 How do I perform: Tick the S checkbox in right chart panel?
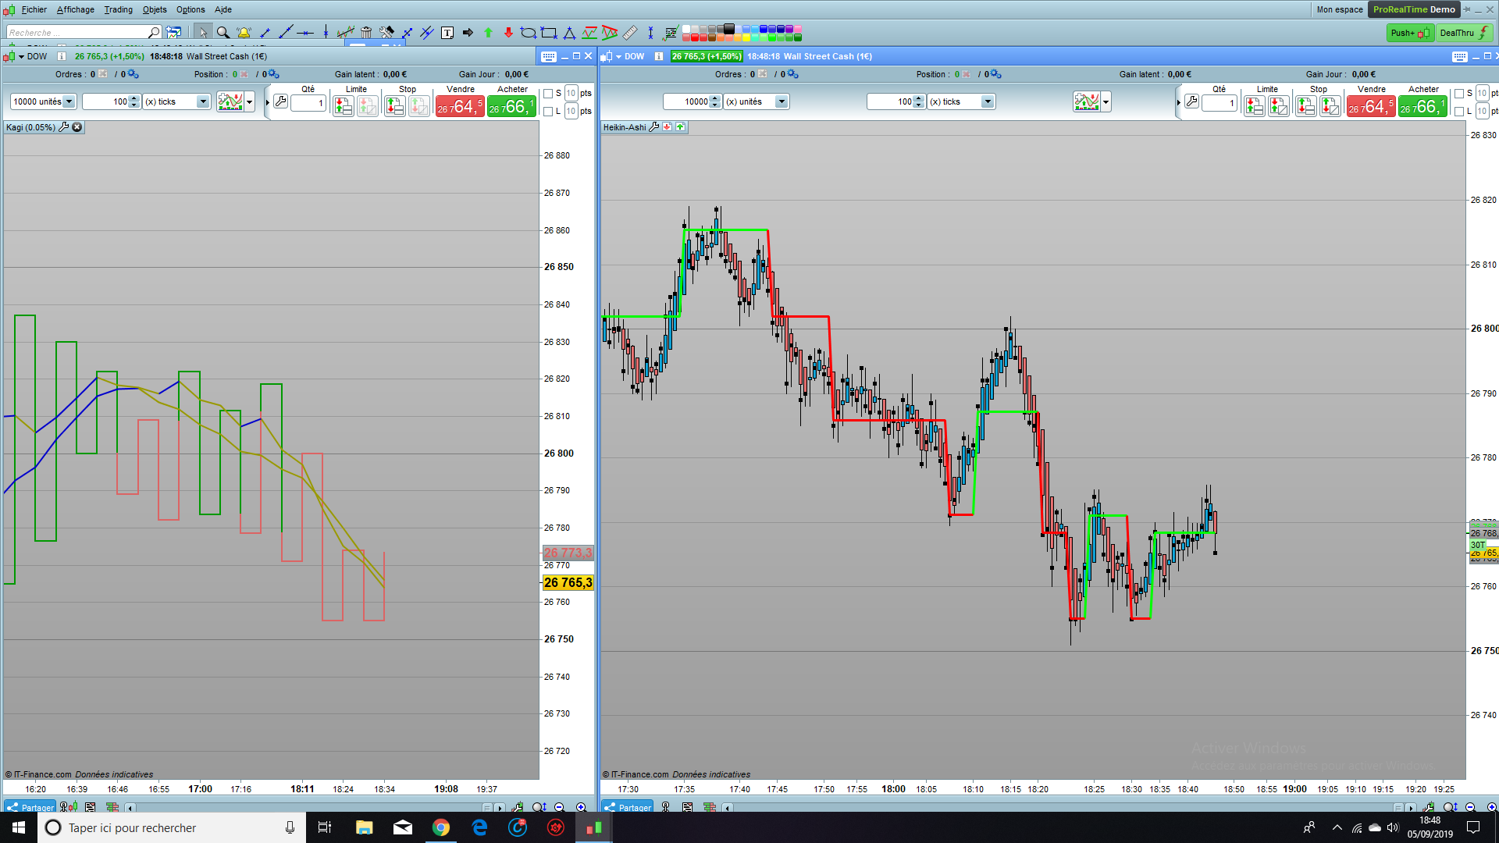pyautogui.click(x=1458, y=94)
